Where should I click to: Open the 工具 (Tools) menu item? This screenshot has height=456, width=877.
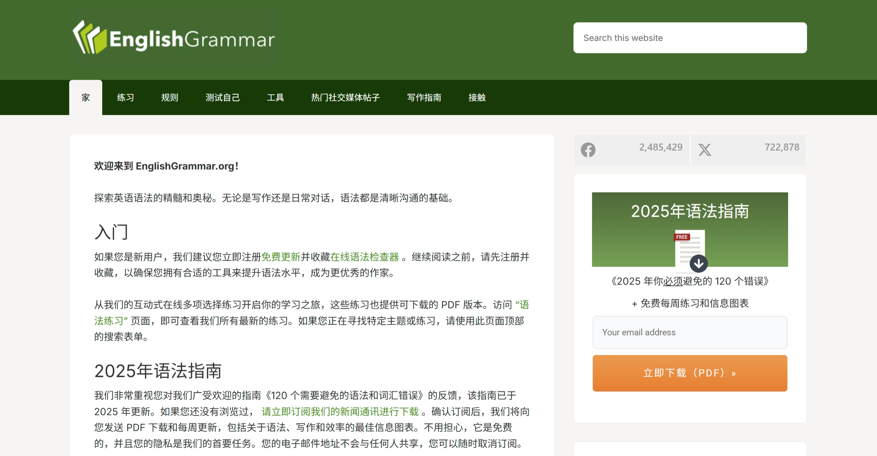276,97
